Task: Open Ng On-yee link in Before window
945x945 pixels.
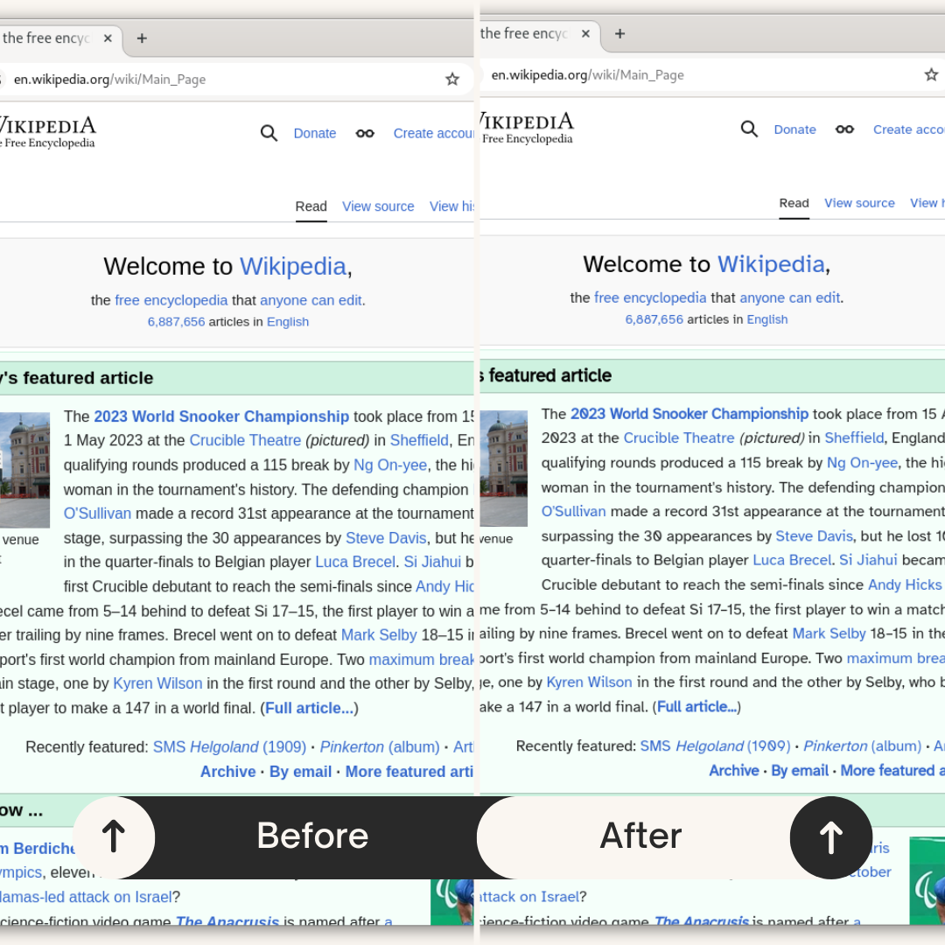Action: pyautogui.click(x=390, y=465)
